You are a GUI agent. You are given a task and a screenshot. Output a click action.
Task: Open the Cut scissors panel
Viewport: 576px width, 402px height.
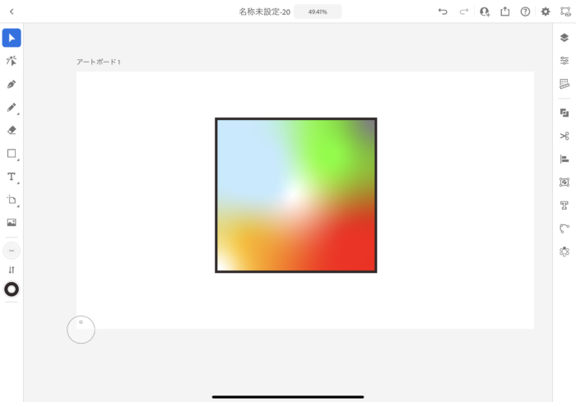pyautogui.click(x=564, y=136)
